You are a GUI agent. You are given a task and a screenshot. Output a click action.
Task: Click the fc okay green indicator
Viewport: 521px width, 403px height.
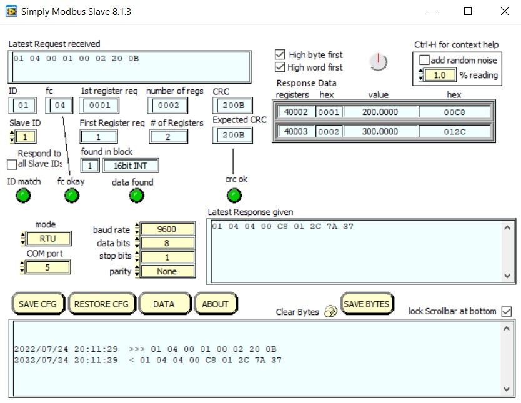coord(72,196)
